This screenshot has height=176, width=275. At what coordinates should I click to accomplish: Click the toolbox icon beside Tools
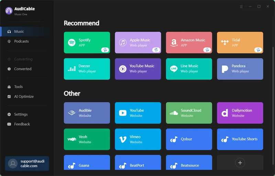point(9,87)
